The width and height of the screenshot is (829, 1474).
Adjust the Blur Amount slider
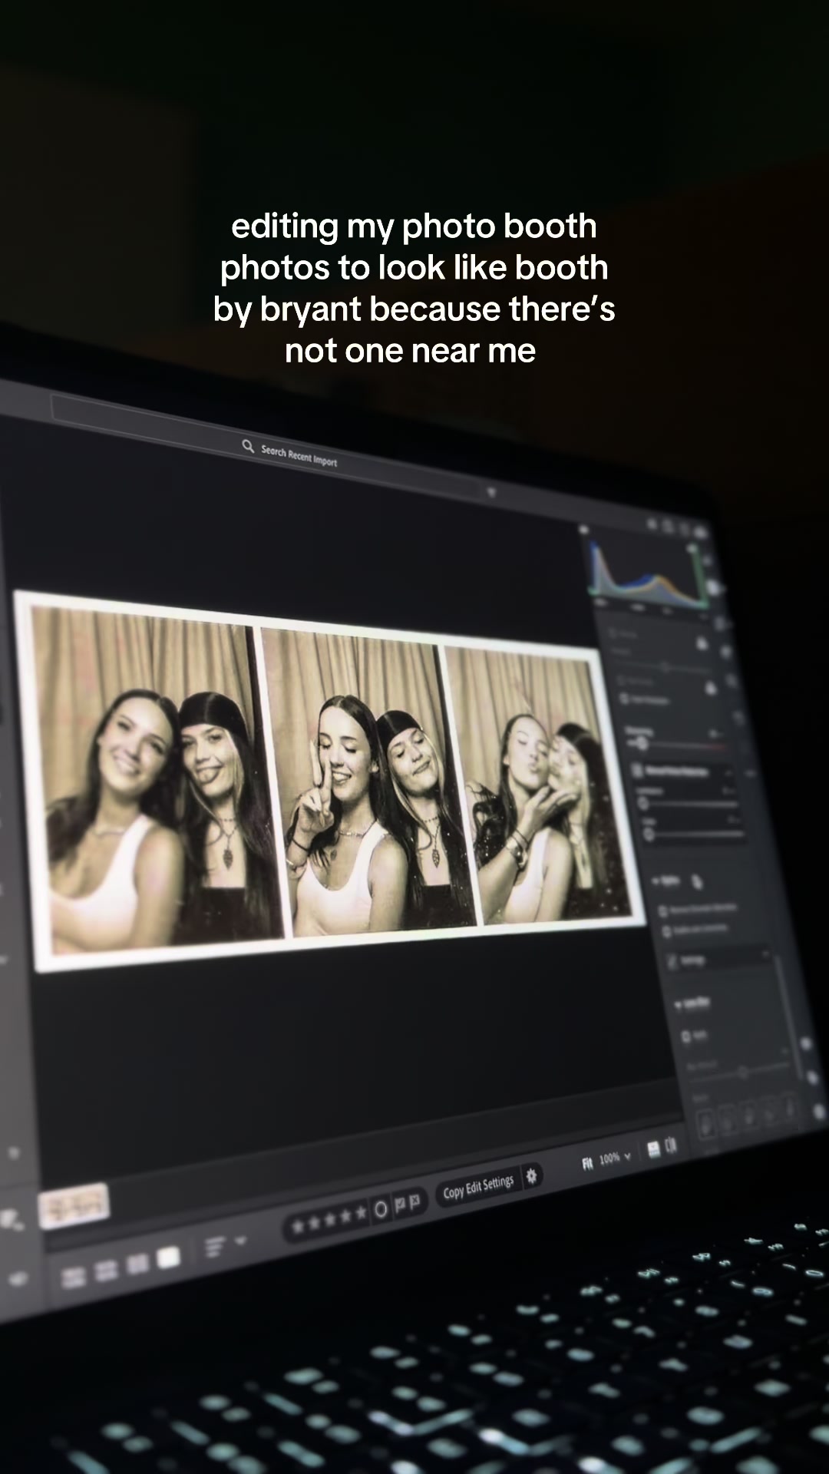[x=741, y=1072]
